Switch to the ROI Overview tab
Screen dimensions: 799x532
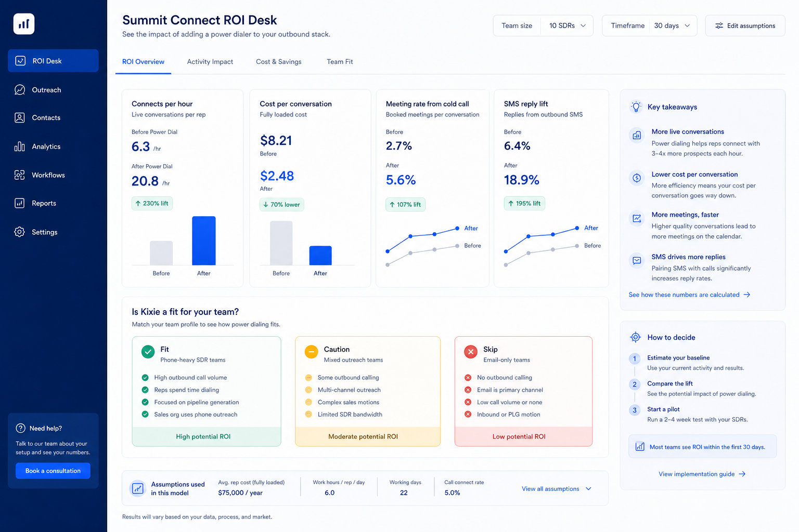(x=143, y=62)
